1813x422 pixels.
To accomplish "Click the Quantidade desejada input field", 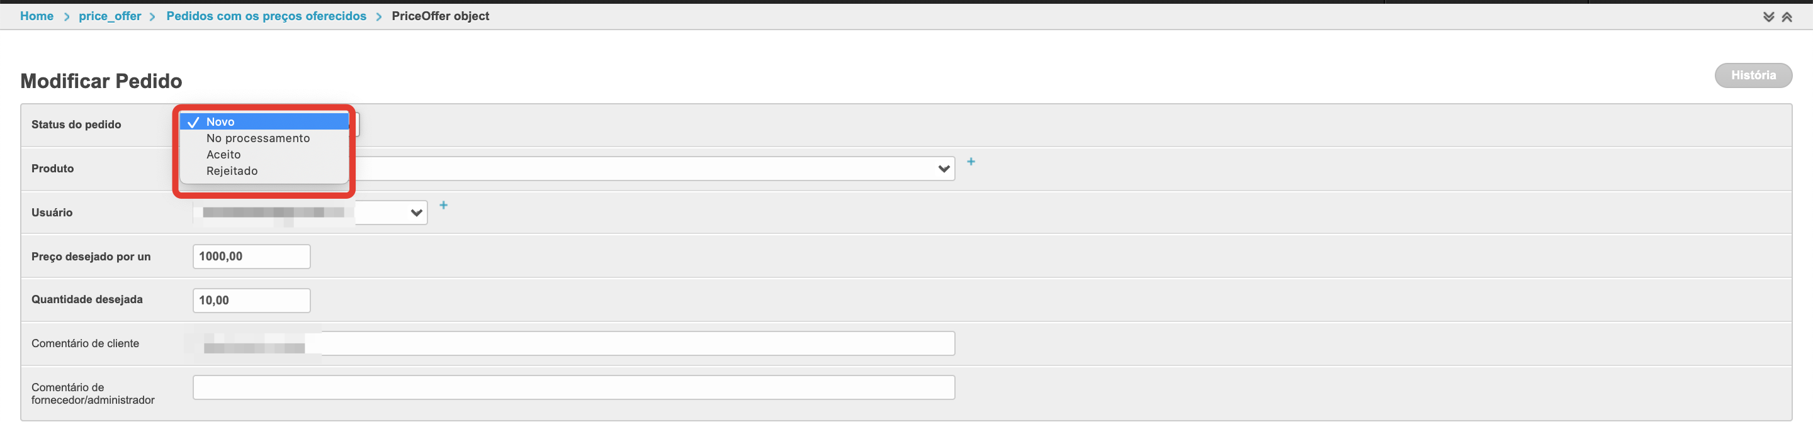I will click(251, 301).
